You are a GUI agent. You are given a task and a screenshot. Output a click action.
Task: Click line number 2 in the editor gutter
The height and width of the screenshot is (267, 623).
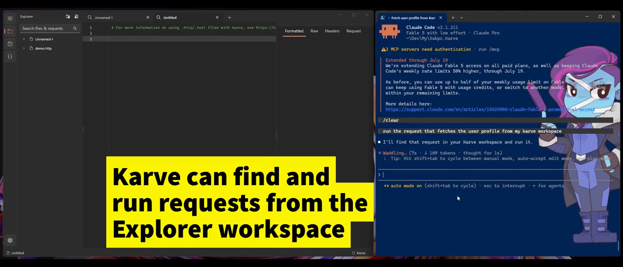coord(91,33)
